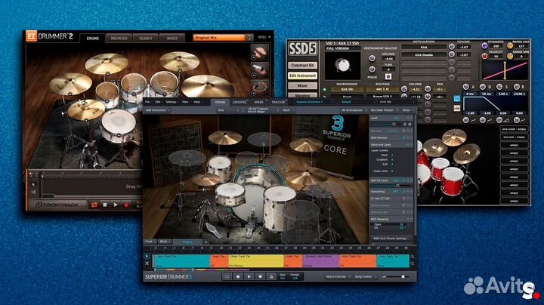This screenshot has height=305, width=544.
Task: Zoom out the Superior Drummer song track
Action: (x=413, y=263)
